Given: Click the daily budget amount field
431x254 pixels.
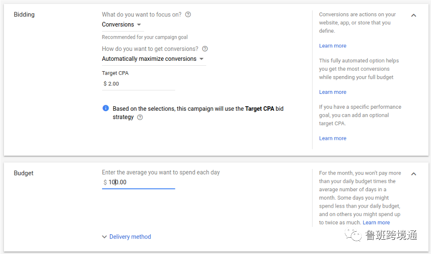Looking at the screenshot, I should 139,182.
